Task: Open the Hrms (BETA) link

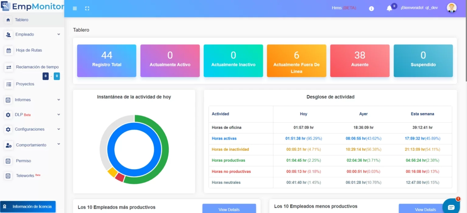Action: (344, 8)
